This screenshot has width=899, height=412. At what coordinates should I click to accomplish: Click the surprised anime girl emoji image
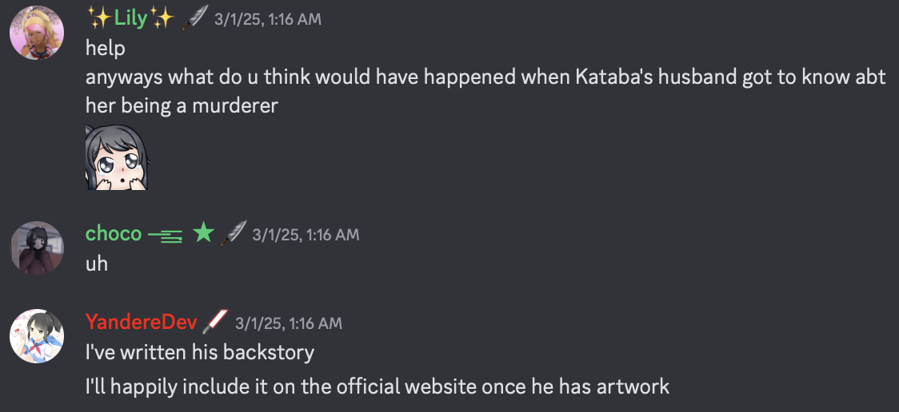115,157
